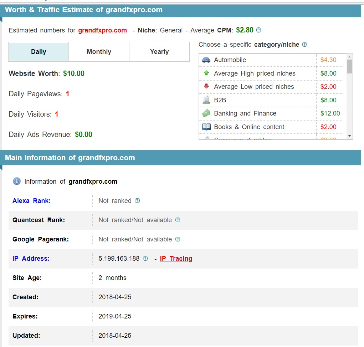Click the Website Worth $10.00 value
This screenshot has height=347, width=364.
[73, 73]
